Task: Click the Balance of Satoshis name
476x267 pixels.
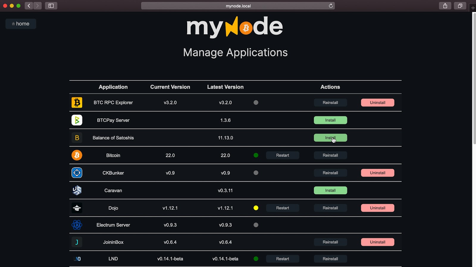Action: pos(113,138)
